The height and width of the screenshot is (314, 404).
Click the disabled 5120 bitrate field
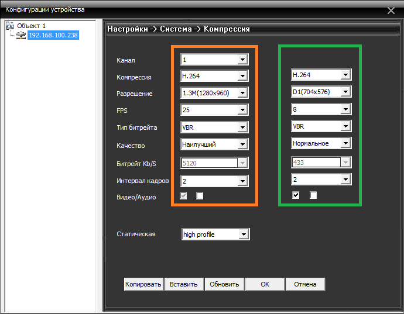(x=214, y=163)
